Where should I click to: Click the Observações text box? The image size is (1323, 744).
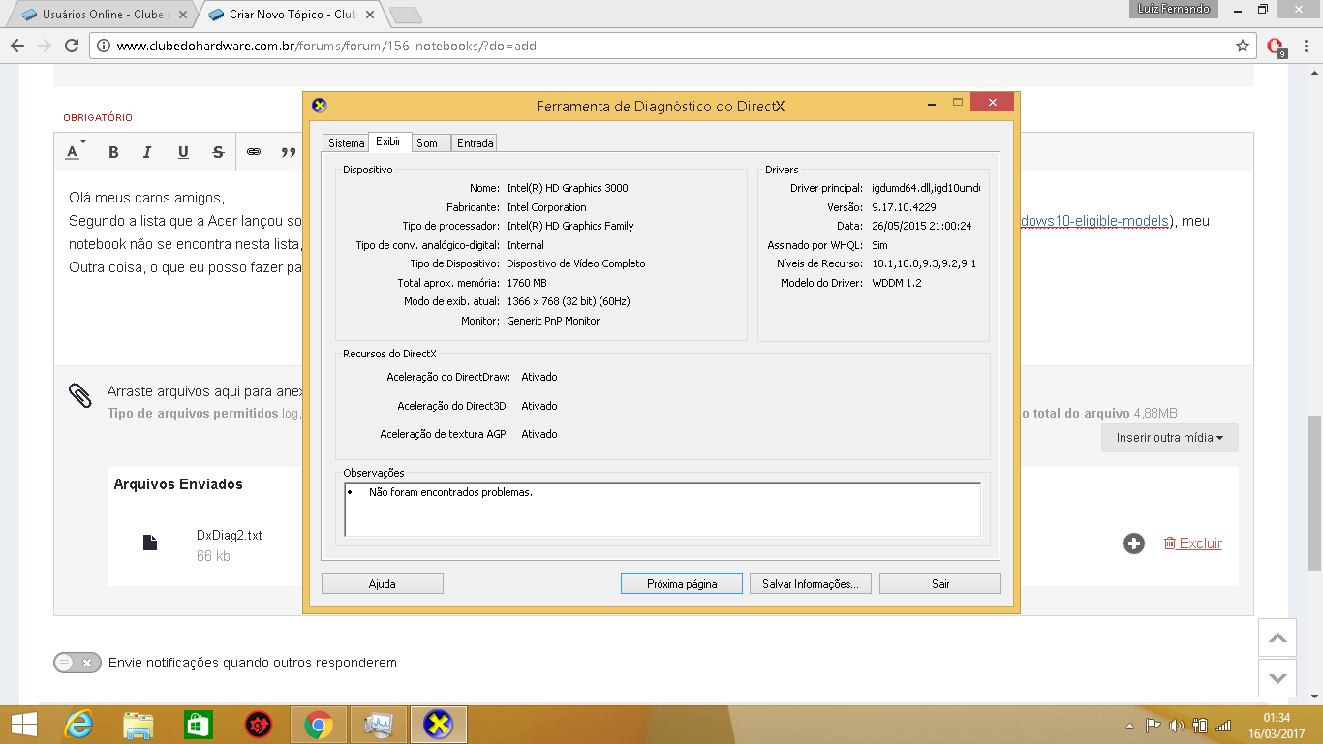(x=662, y=510)
